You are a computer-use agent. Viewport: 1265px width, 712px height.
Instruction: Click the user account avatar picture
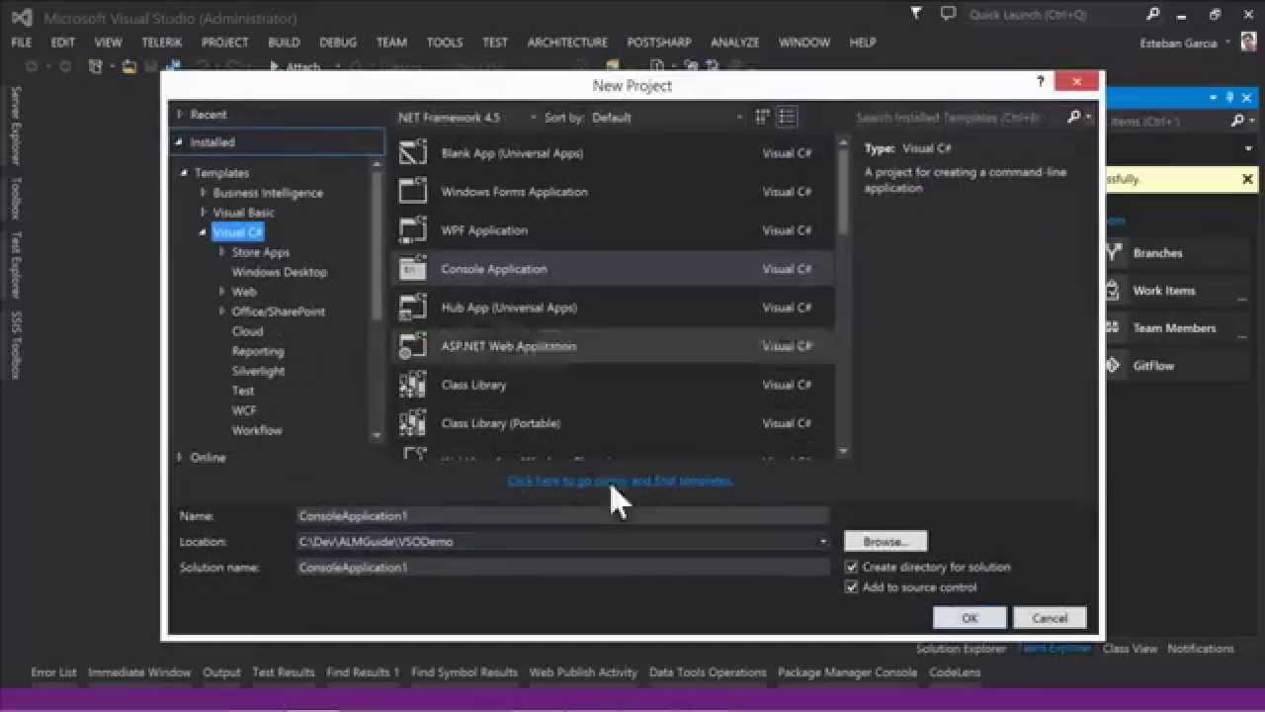click(1248, 43)
